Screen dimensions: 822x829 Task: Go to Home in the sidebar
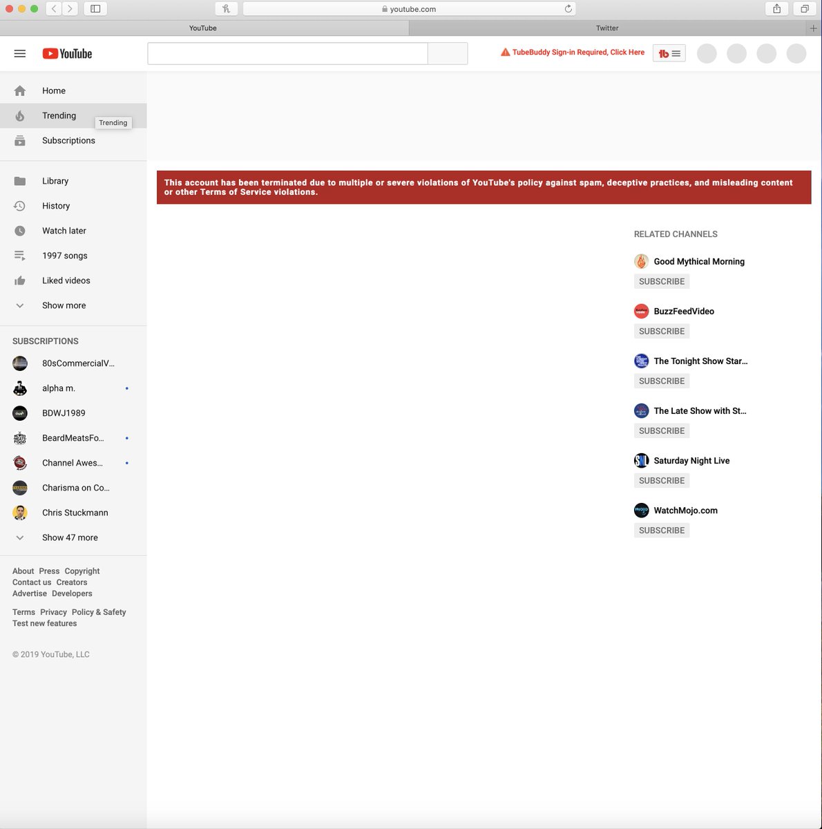coord(73,90)
